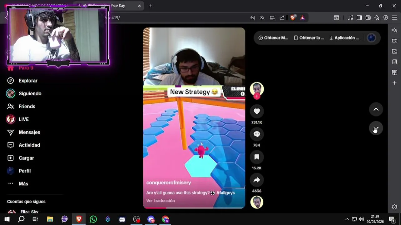Open Task View in the taskbar
This screenshot has width=401, height=225.
pos(35,219)
